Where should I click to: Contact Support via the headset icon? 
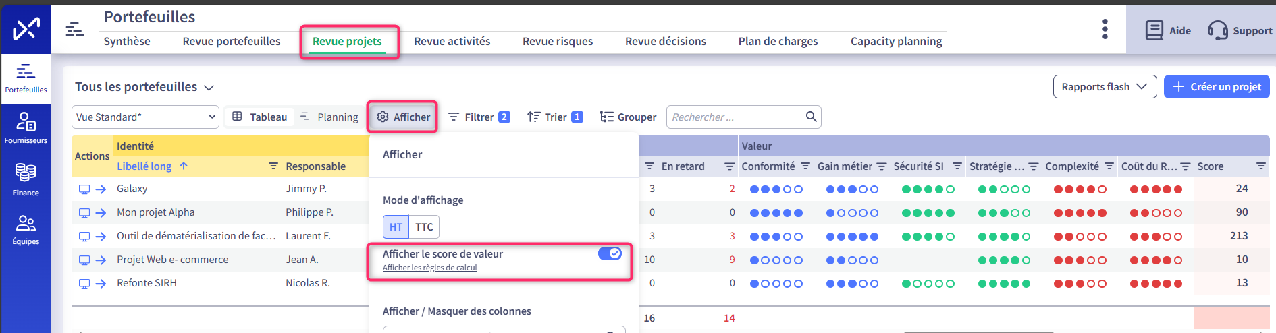1217,30
